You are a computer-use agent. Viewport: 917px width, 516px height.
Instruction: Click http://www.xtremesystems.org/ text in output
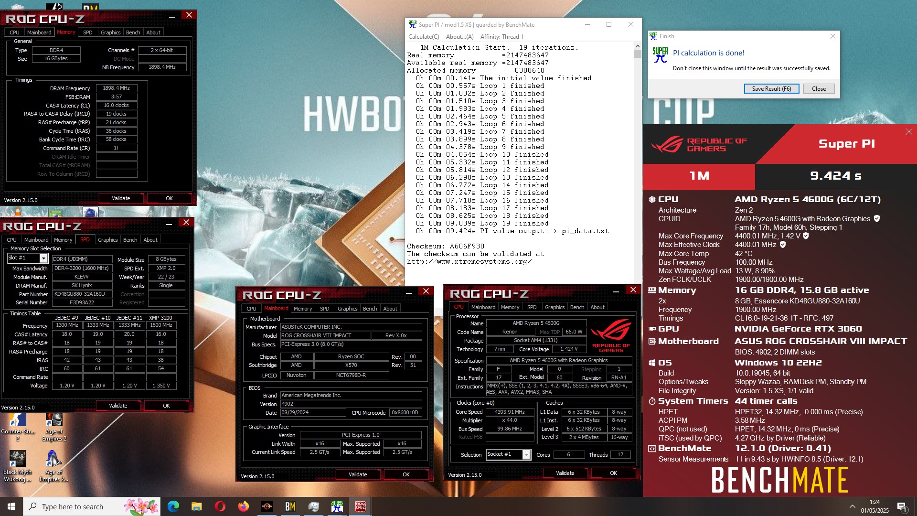tap(469, 262)
